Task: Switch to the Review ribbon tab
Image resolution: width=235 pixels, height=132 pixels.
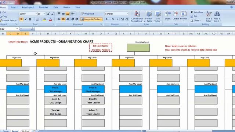Action: tap(67, 7)
